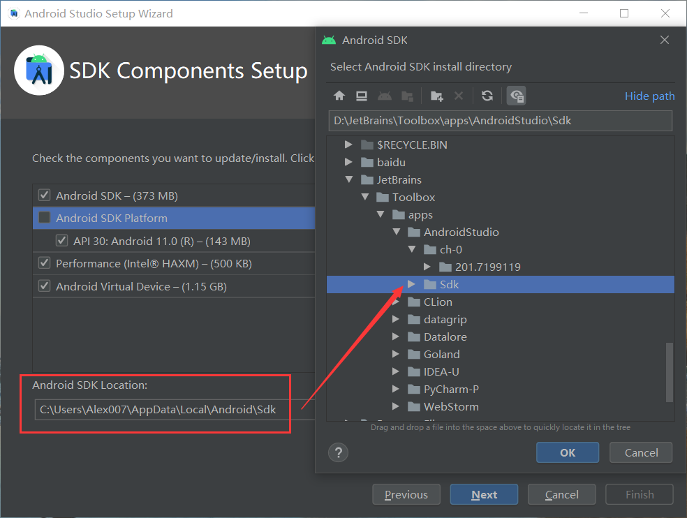Image resolution: width=687 pixels, height=518 pixels.
Task: Uncheck Performance (Intel HAXM) component
Action: 45,263
